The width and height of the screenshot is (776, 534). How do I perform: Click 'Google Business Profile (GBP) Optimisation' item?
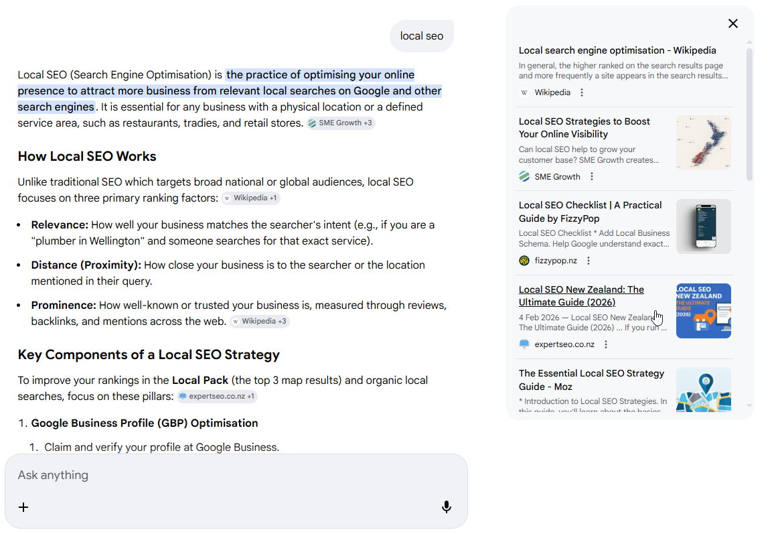click(145, 423)
